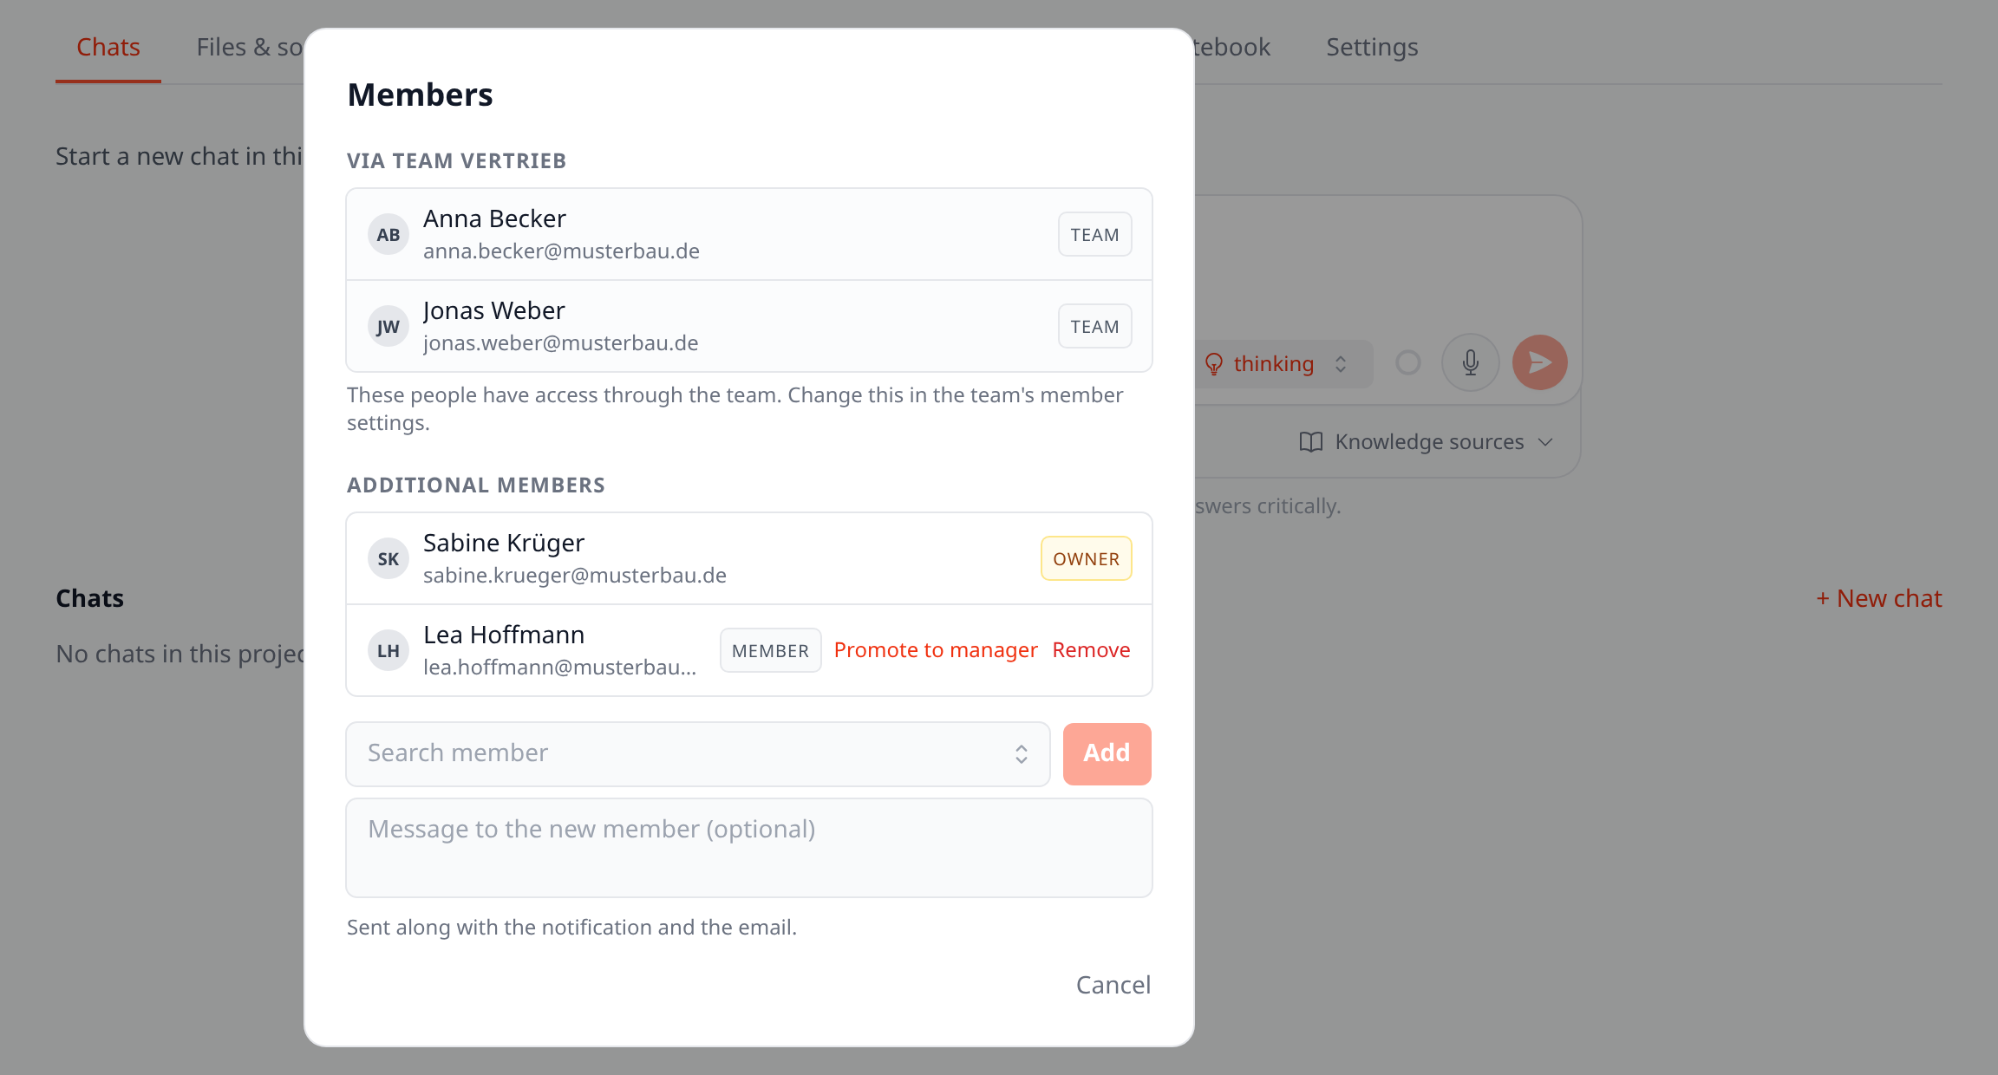Click the ADDITIONAL MEMBERS section label
This screenshot has height=1075, width=1998.
(475, 485)
